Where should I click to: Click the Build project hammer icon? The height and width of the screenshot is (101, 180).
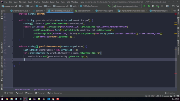(109, 6)
